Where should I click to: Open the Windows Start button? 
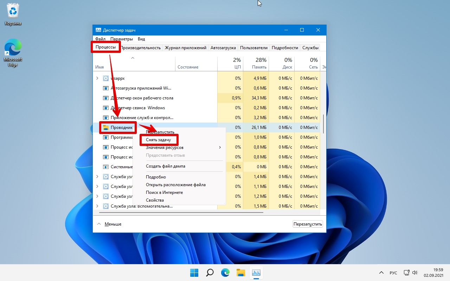tap(194, 273)
